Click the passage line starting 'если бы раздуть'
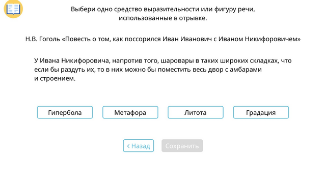326x186 pixels. click(x=148, y=70)
